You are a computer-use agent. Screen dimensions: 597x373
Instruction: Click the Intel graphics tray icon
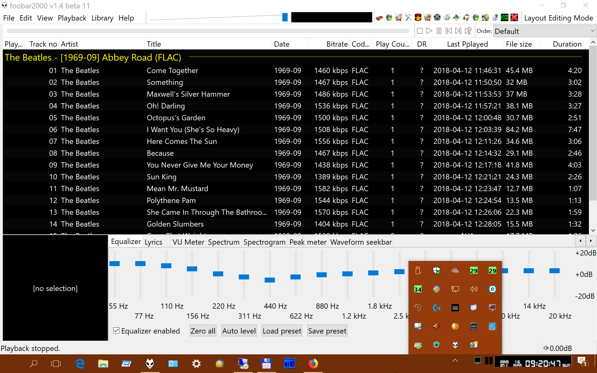coord(493,326)
